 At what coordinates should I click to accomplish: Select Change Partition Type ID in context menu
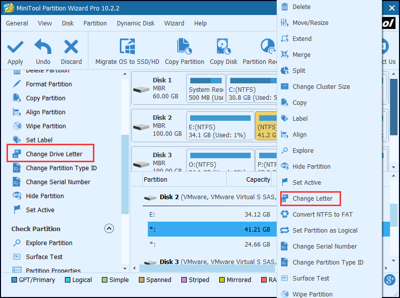click(328, 263)
